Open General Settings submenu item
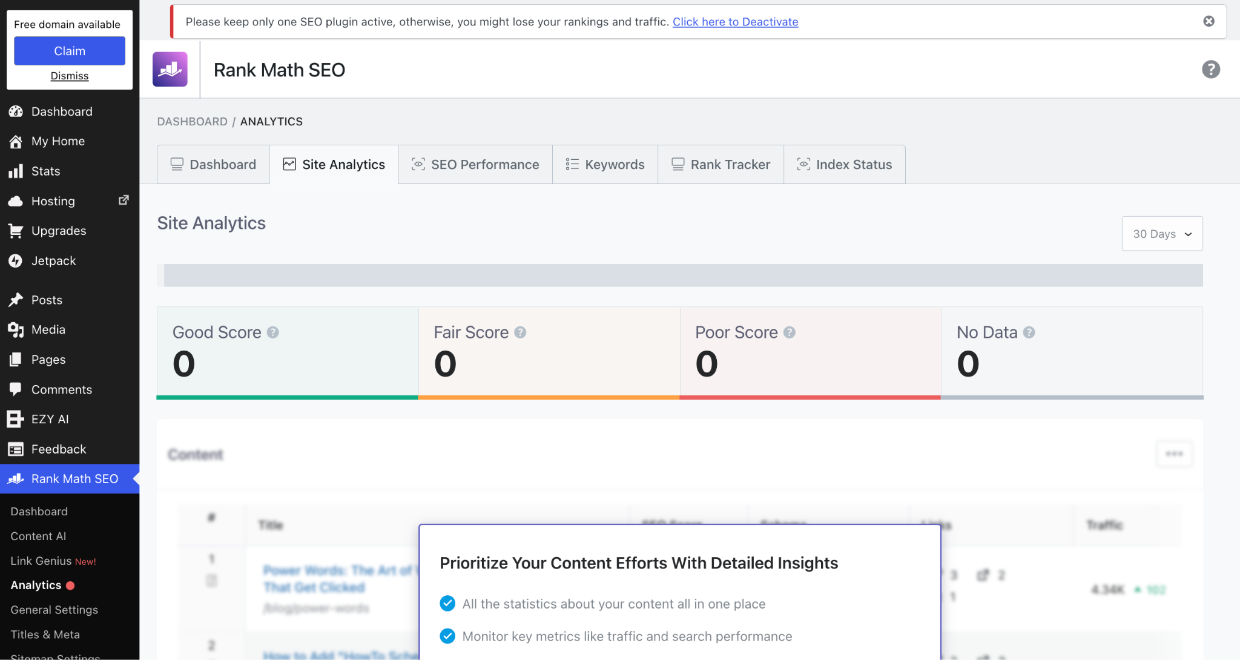 54,610
